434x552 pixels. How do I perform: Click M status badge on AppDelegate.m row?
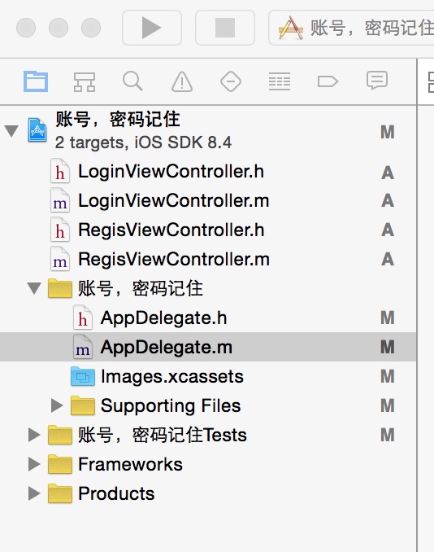[387, 347]
